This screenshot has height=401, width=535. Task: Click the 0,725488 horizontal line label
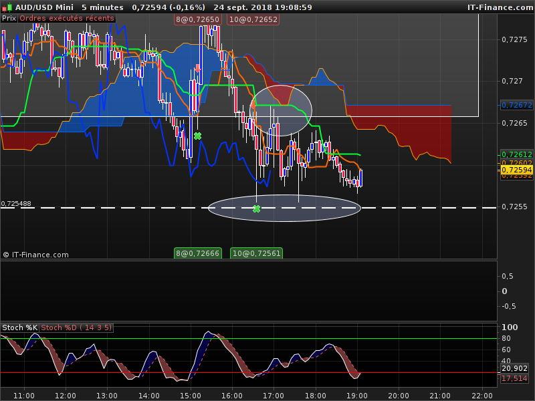point(16,204)
